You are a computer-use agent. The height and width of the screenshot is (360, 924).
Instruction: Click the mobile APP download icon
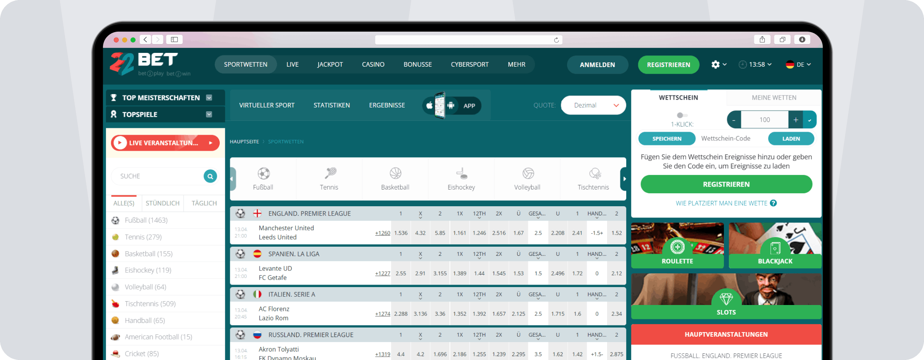pos(452,105)
